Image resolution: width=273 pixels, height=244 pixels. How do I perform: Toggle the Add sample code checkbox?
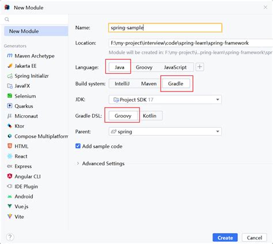pos(78,146)
